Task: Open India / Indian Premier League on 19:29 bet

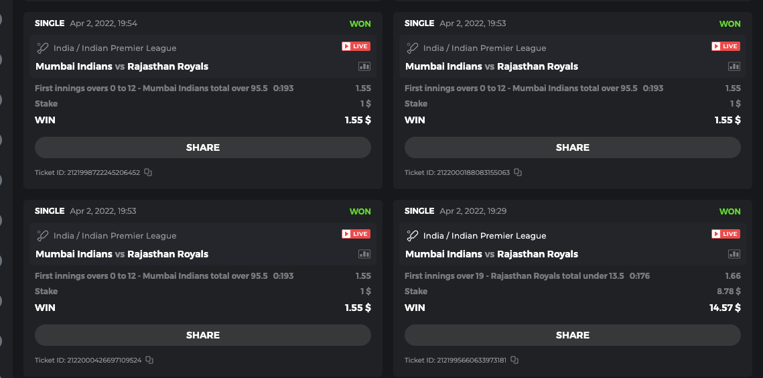Action: tap(484, 236)
